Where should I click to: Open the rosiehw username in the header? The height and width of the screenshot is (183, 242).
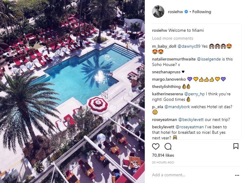pyautogui.click(x=175, y=12)
